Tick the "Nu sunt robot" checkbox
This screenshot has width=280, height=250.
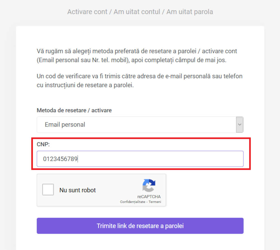tap(48, 189)
